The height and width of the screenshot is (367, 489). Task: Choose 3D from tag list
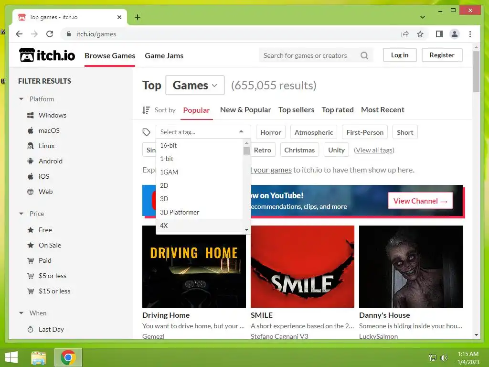[x=199, y=199]
